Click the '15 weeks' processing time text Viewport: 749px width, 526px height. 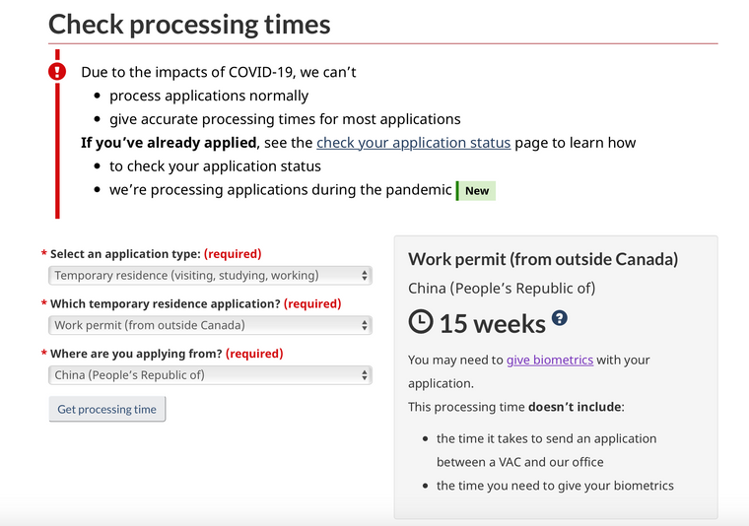click(x=493, y=324)
